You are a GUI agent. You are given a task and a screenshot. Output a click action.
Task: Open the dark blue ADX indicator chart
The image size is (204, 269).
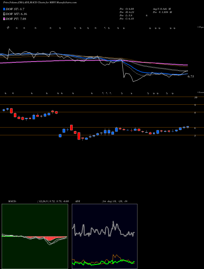coord(104,236)
